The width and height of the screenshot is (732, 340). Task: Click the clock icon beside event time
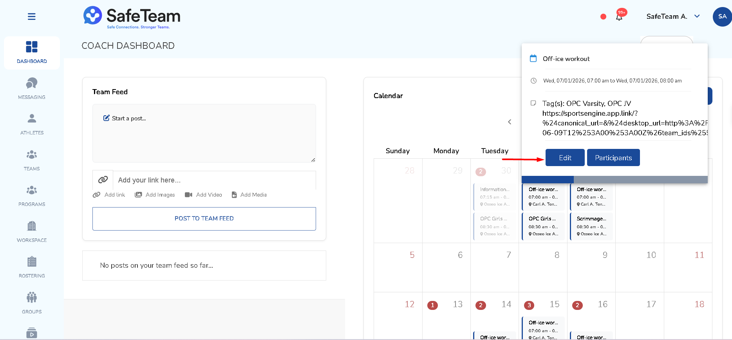(533, 81)
